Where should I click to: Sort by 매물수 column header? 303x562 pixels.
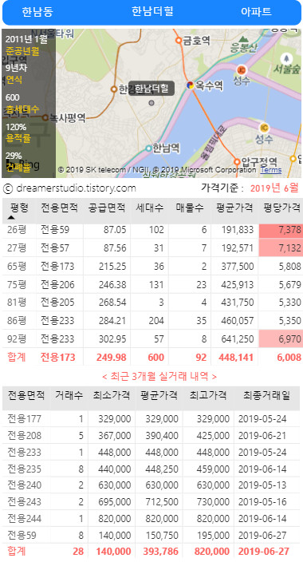(190, 208)
